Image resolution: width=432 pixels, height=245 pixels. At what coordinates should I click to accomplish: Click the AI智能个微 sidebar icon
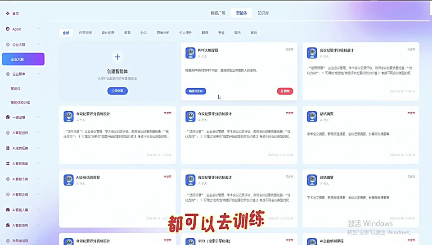pos(8,179)
